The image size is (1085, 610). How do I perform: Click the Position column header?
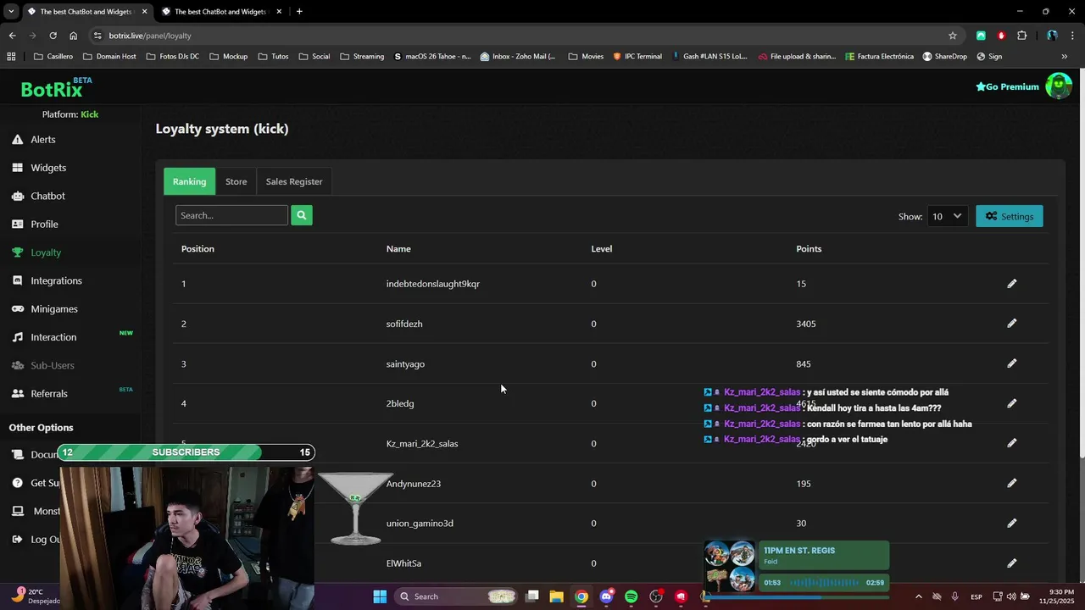coord(198,249)
